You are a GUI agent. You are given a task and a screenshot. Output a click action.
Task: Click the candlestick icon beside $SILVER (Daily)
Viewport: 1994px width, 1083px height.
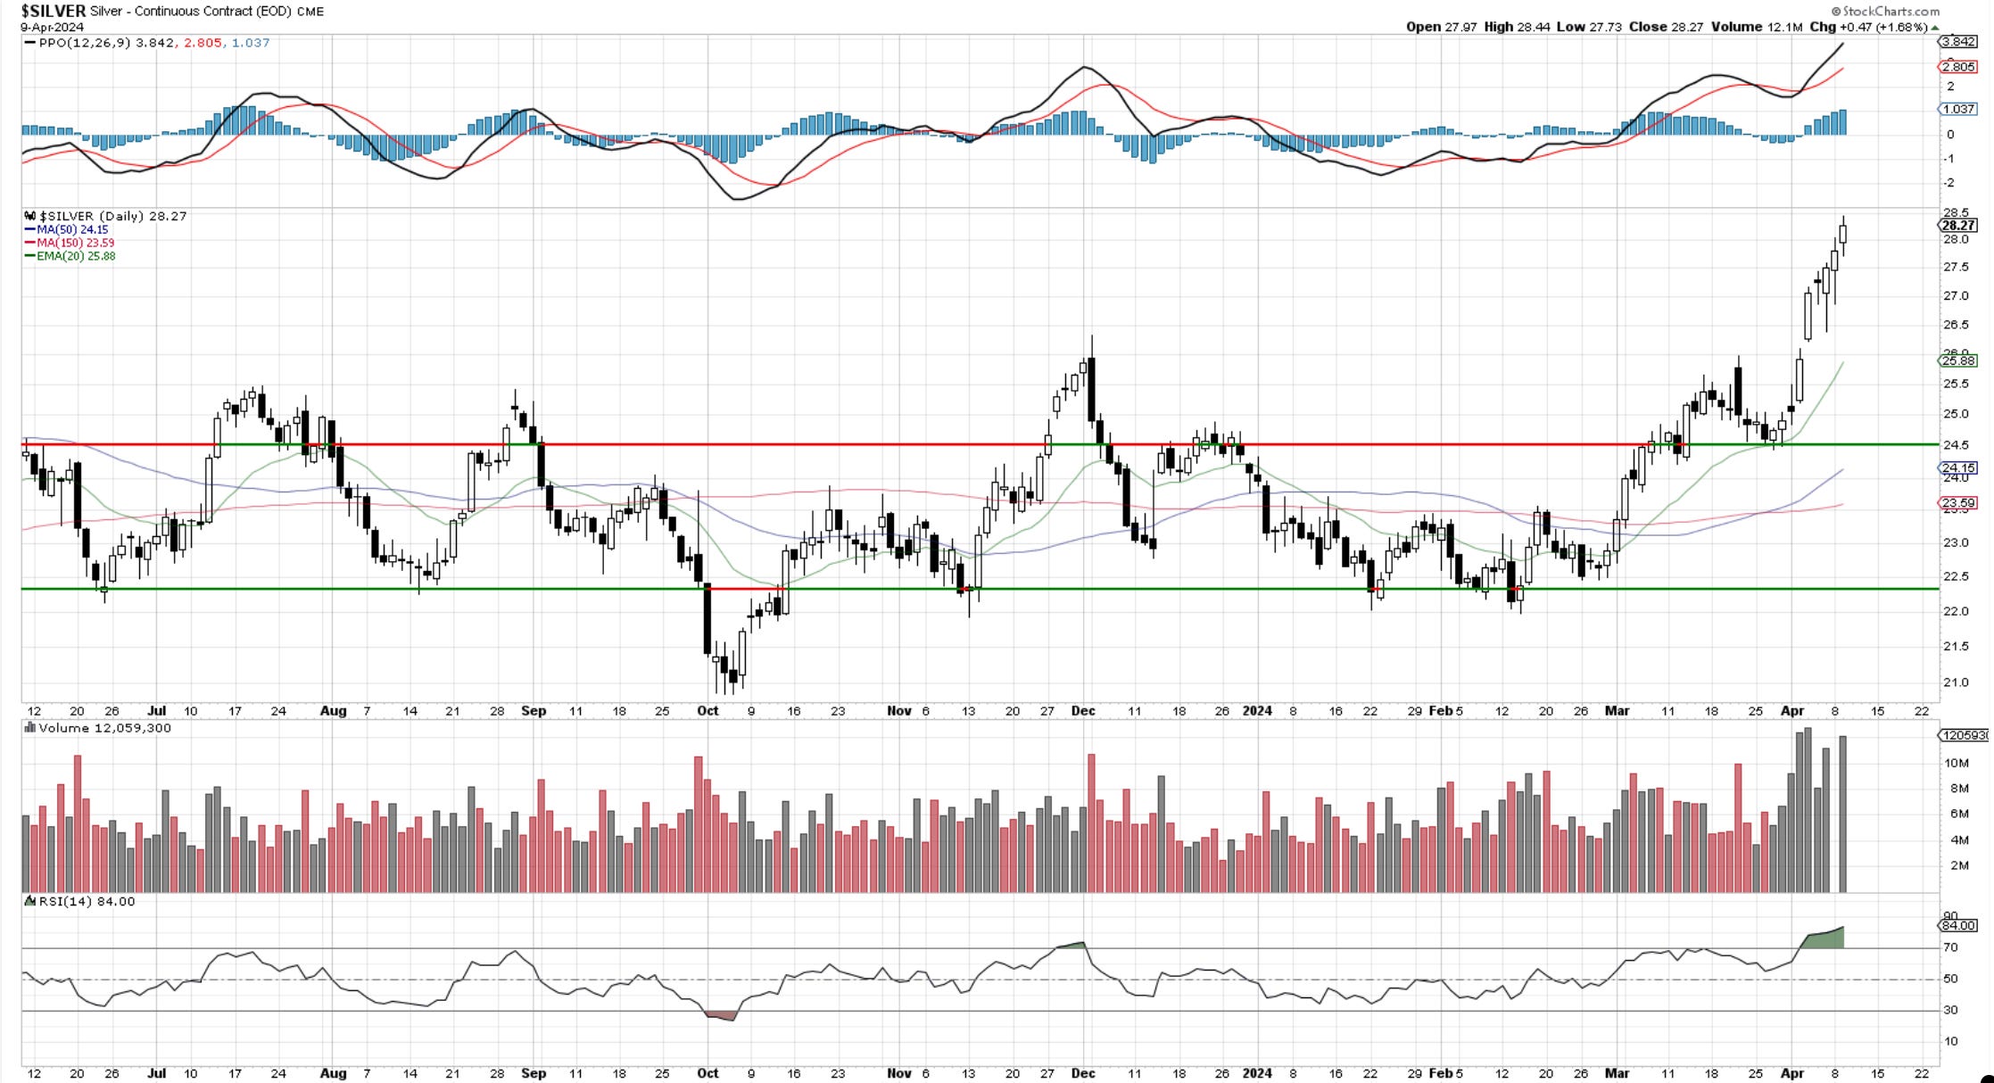[x=30, y=216]
